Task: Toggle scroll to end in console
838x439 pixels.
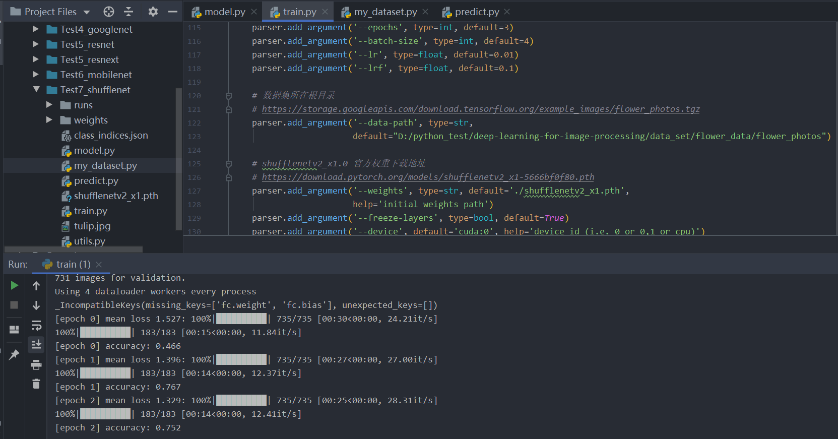Action: click(x=36, y=345)
